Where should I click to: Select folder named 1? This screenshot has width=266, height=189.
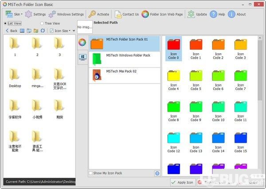pos(15,47)
